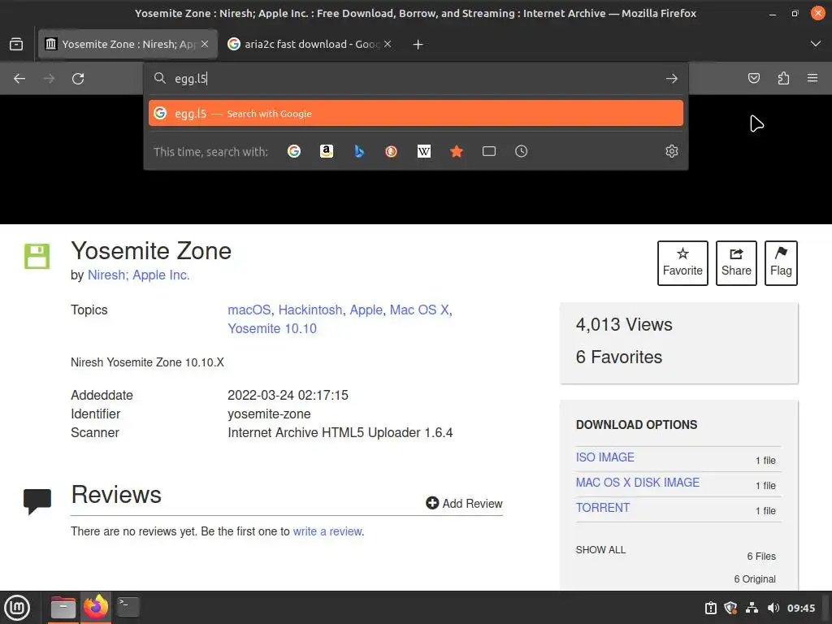Viewport: 832px width, 624px height.
Task: Click the 2022-03-24 02:17:15 added date
Action: pyautogui.click(x=288, y=395)
